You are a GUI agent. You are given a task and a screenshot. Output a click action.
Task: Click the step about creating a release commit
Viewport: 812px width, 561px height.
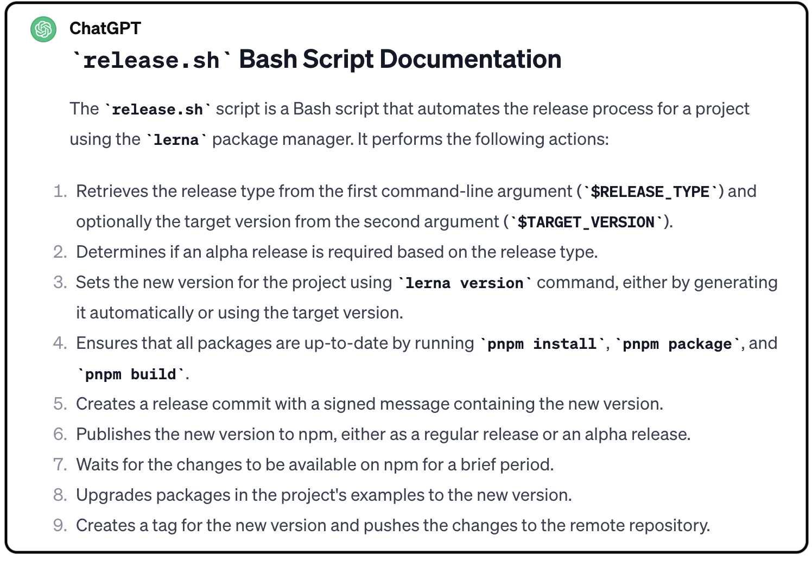point(369,404)
